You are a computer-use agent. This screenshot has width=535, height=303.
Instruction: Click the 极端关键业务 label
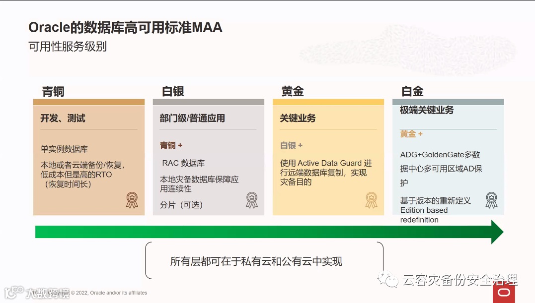point(427,110)
